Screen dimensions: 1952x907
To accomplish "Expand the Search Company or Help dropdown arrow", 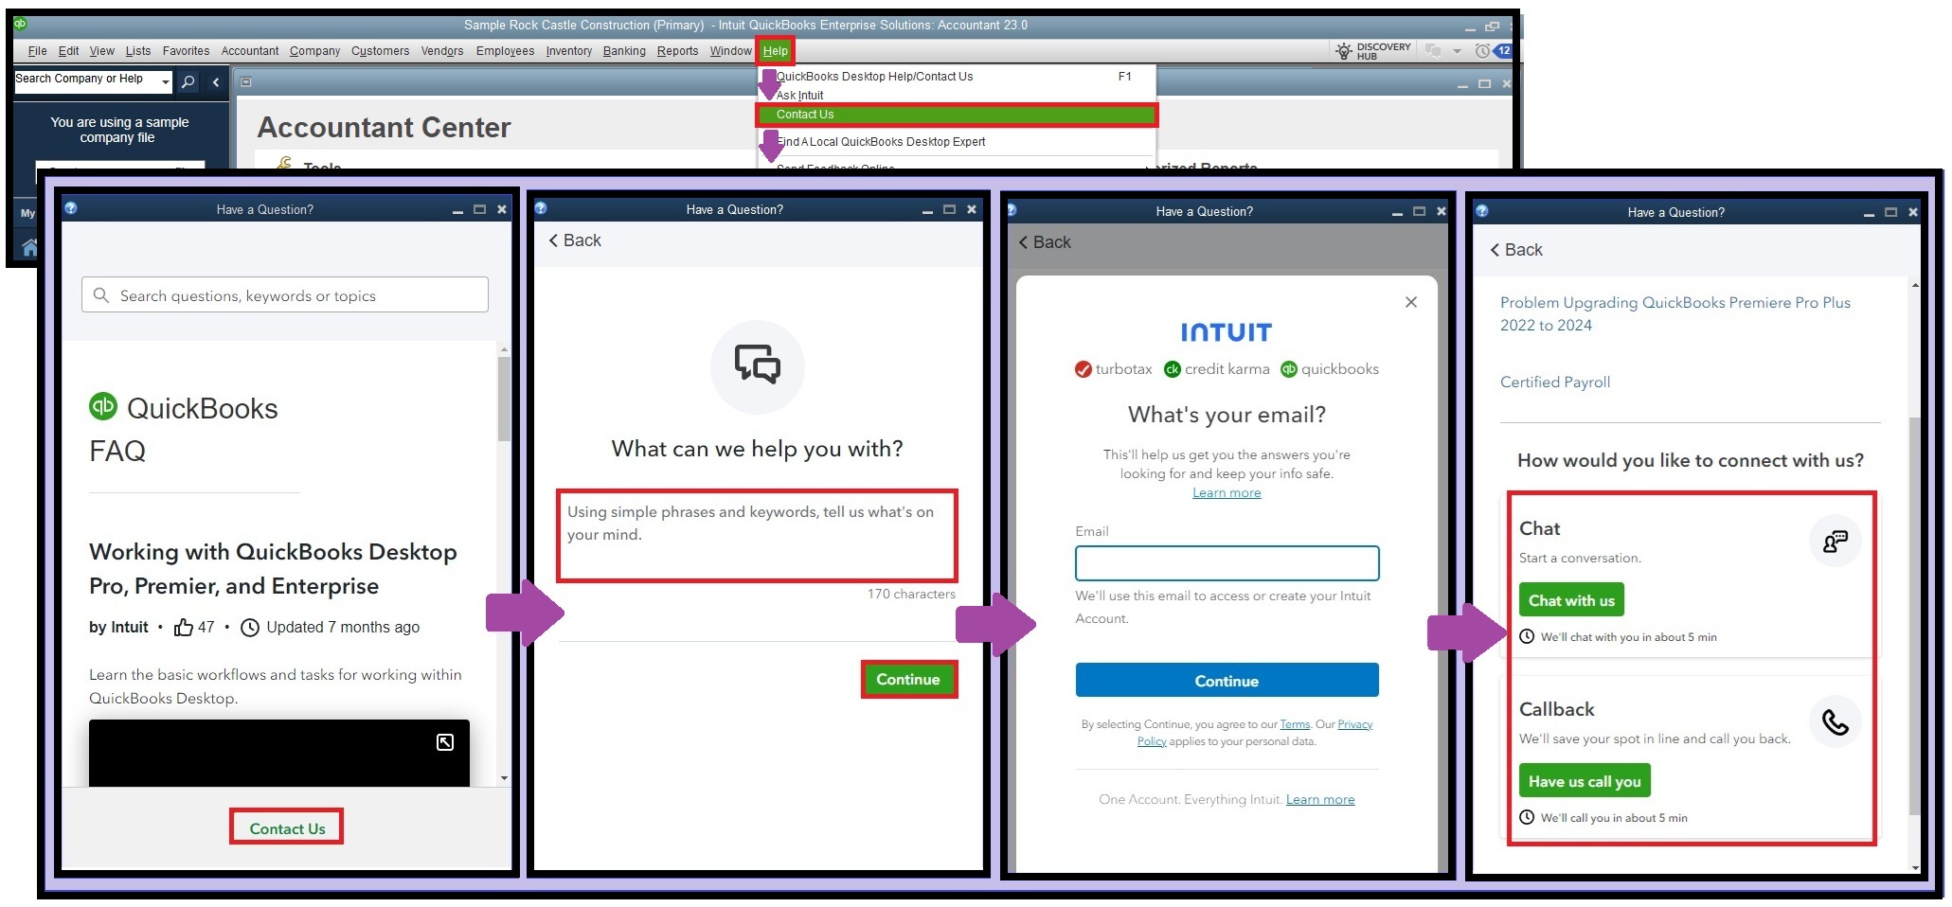I will 166,82.
